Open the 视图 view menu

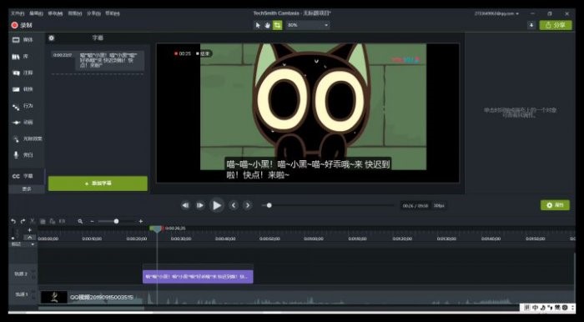click(75, 13)
